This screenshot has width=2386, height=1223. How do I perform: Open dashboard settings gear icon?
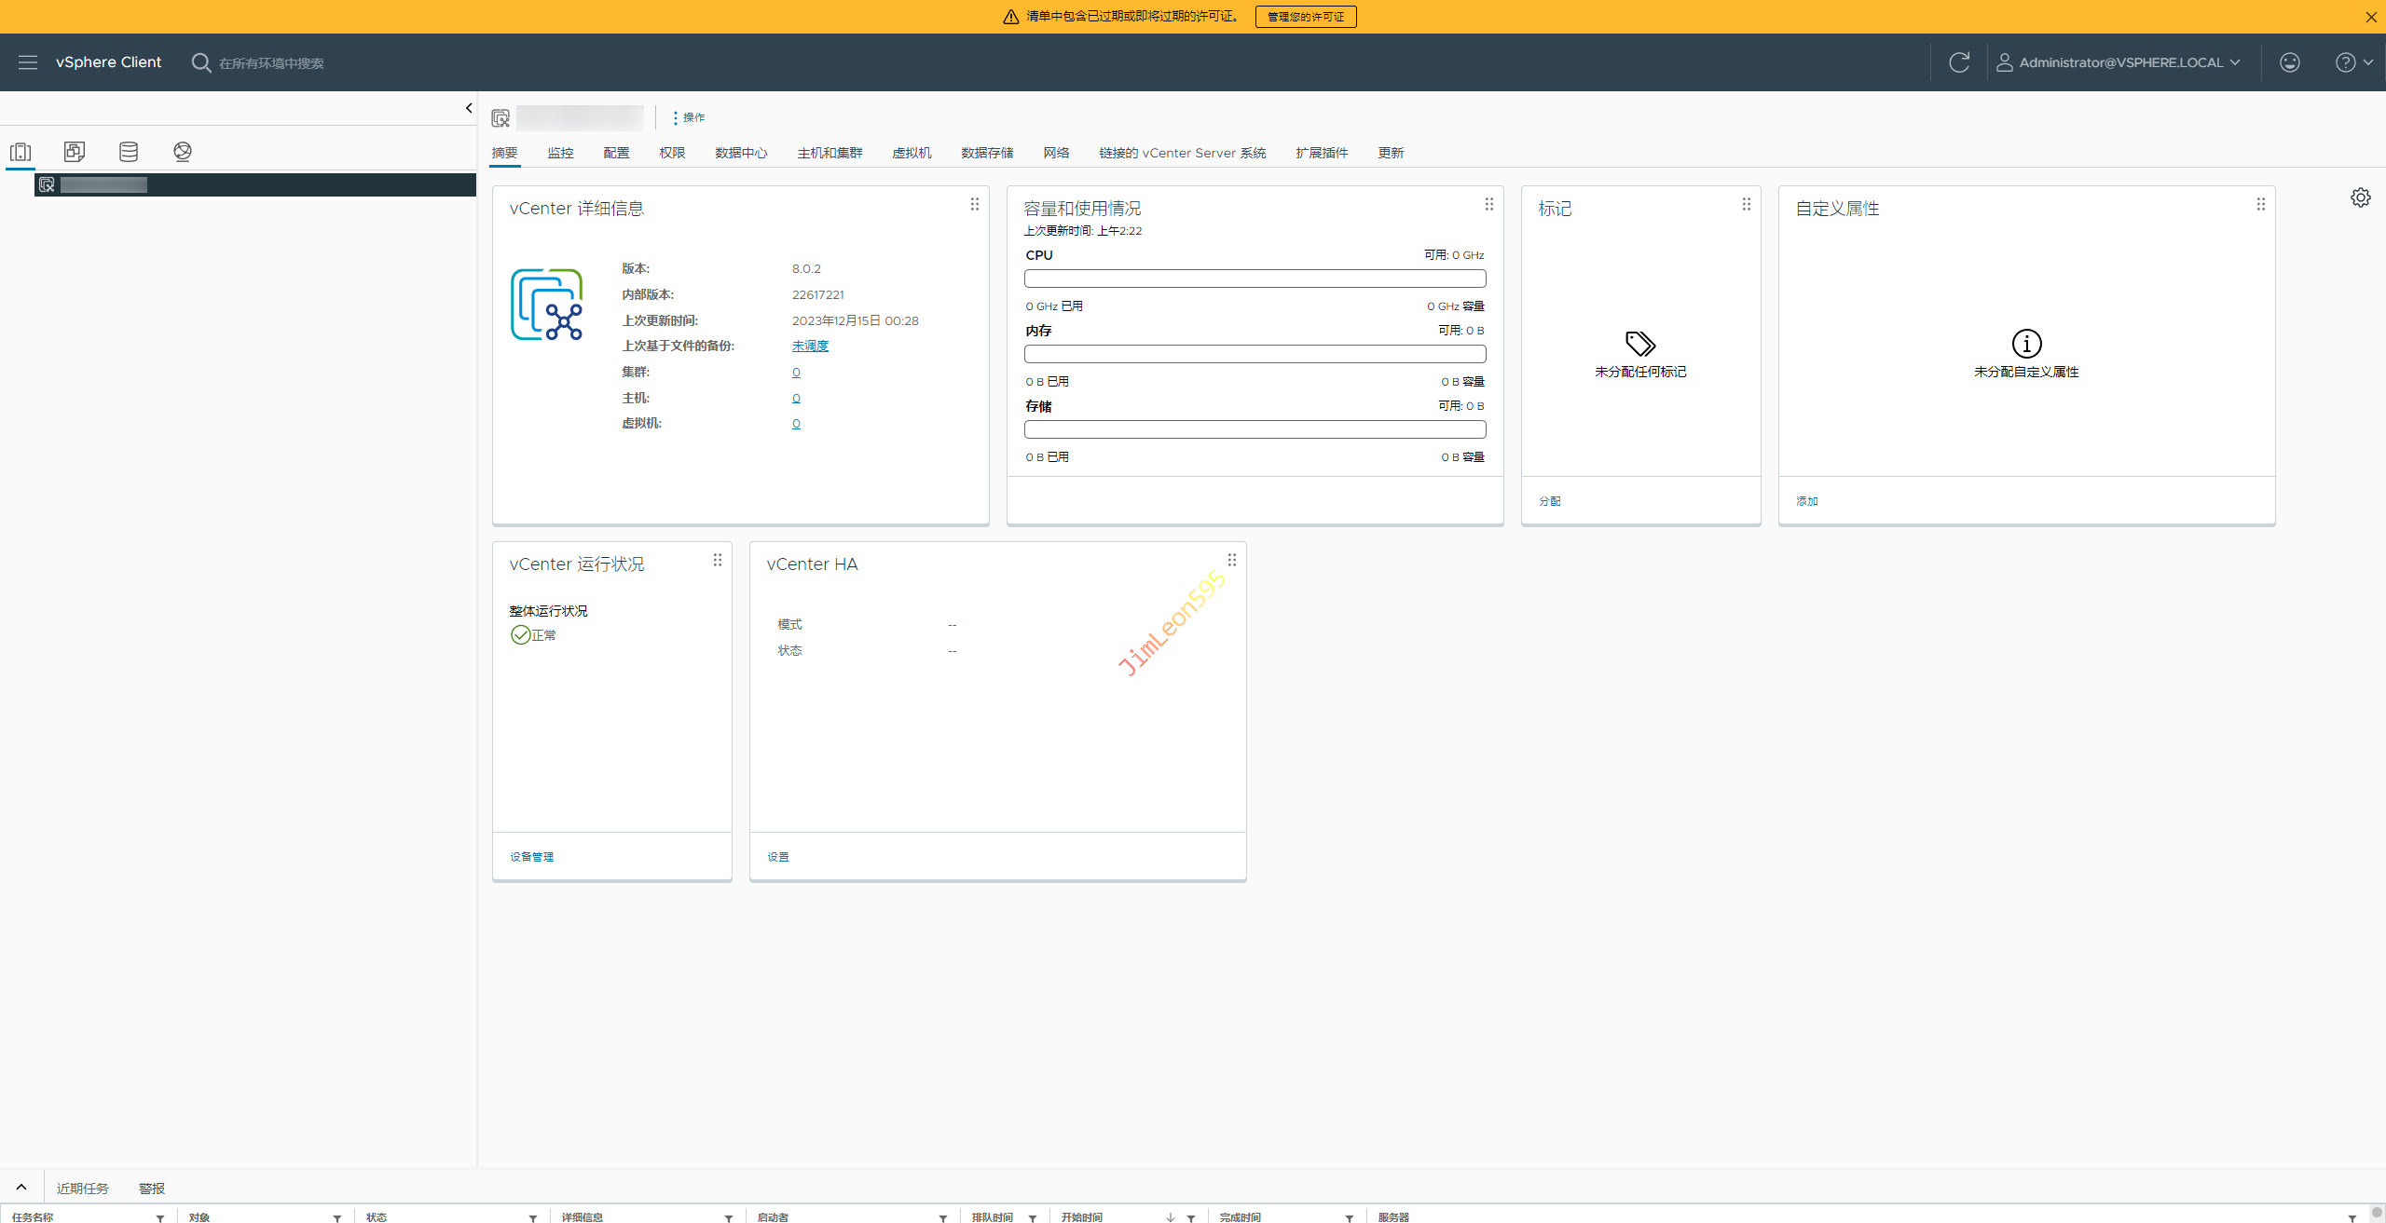pyautogui.click(x=2360, y=197)
